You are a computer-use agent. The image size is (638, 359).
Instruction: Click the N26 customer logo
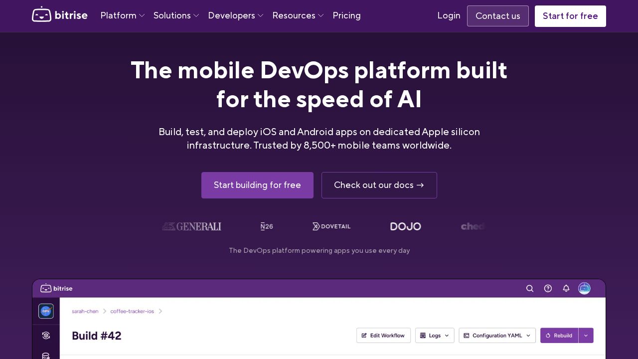point(267,226)
